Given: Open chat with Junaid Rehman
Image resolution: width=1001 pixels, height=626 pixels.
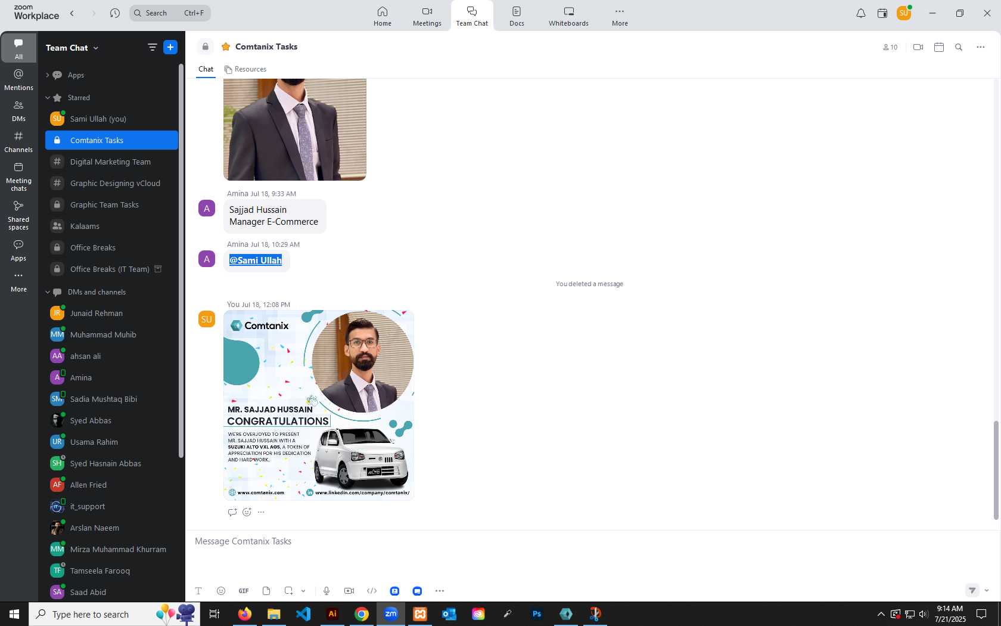Looking at the screenshot, I should [x=112, y=314].
